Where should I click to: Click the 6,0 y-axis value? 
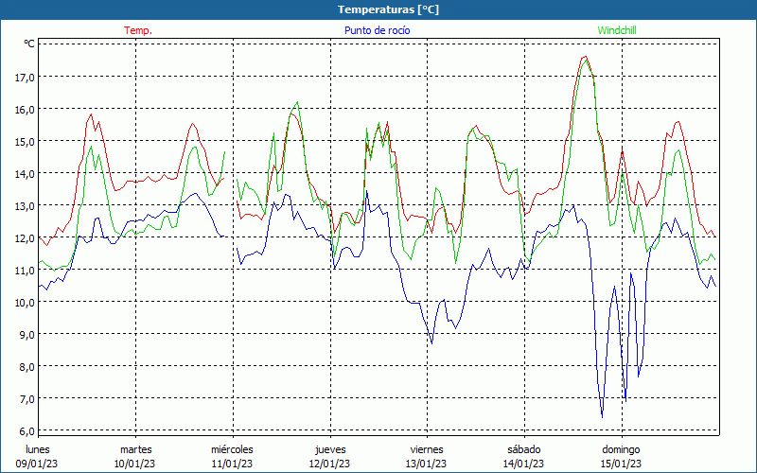pyautogui.click(x=26, y=430)
